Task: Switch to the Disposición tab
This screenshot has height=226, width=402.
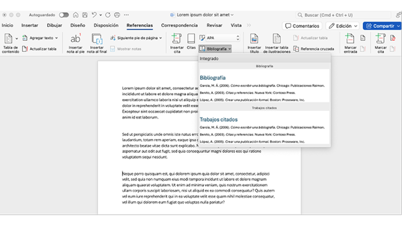Action: [x=106, y=25]
